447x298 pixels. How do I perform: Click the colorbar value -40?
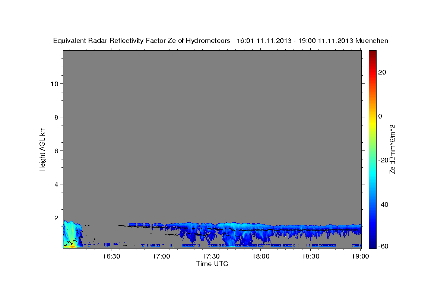(383, 204)
